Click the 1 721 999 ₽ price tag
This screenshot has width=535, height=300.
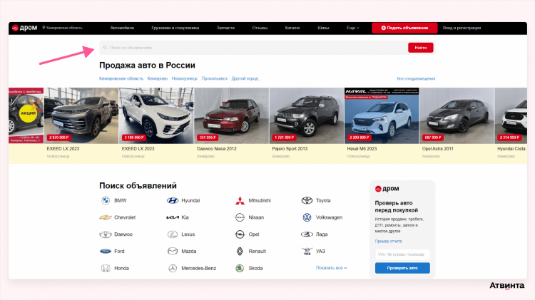(284, 138)
